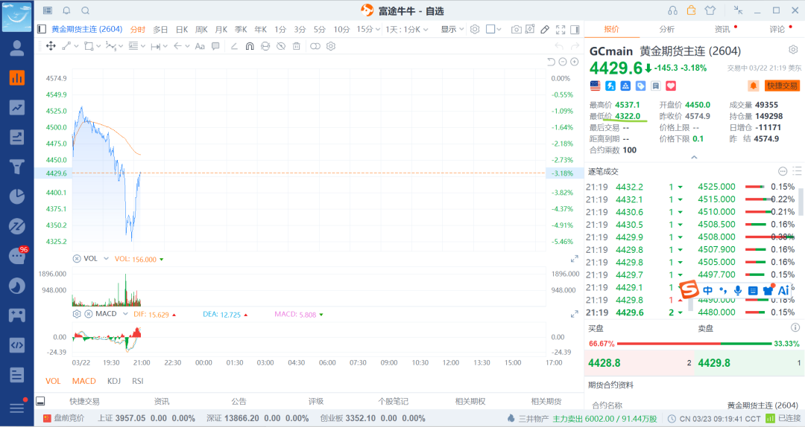This screenshot has height=427, width=805.
Task: Open the skin theme shirt icon
Action: [710, 10]
